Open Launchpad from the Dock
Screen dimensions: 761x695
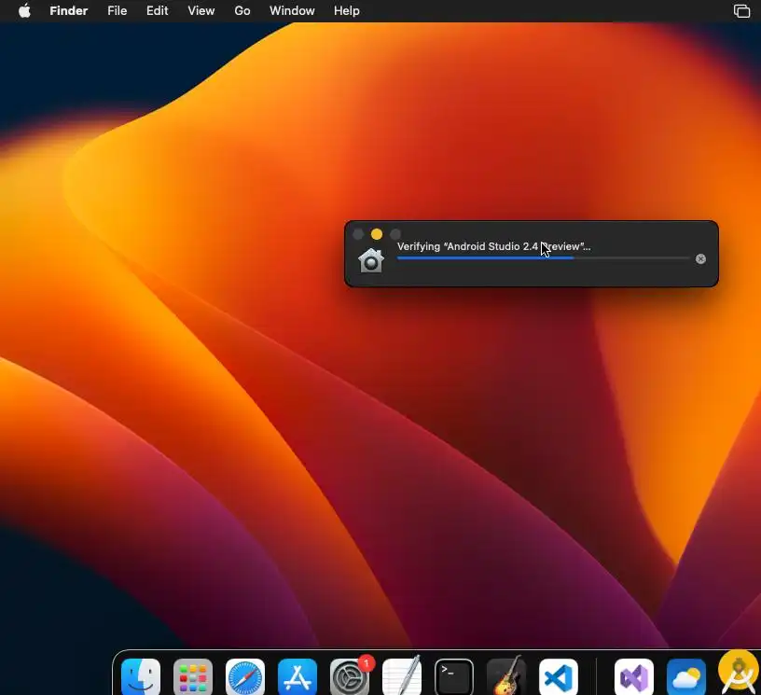[x=193, y=677]
